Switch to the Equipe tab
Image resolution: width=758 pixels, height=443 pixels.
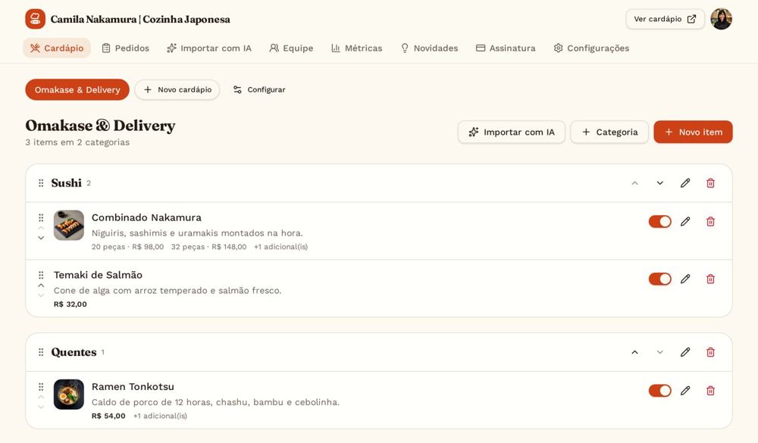coord(291,48)
